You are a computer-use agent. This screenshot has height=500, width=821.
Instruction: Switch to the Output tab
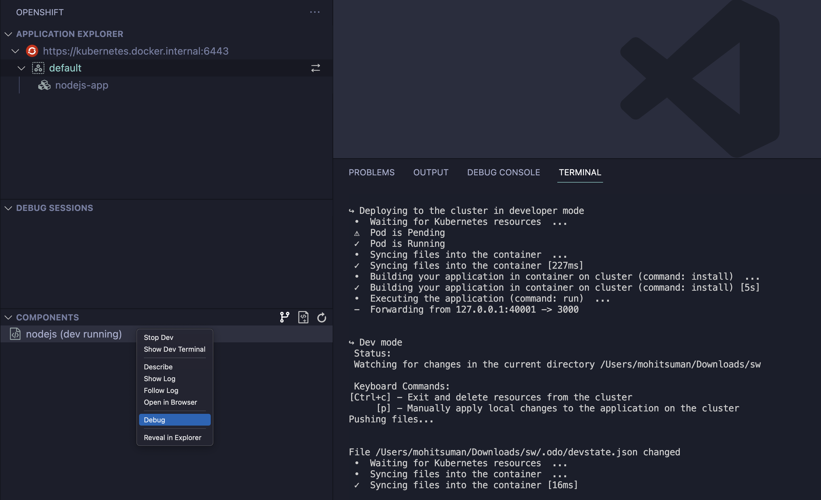pos(431,172)
